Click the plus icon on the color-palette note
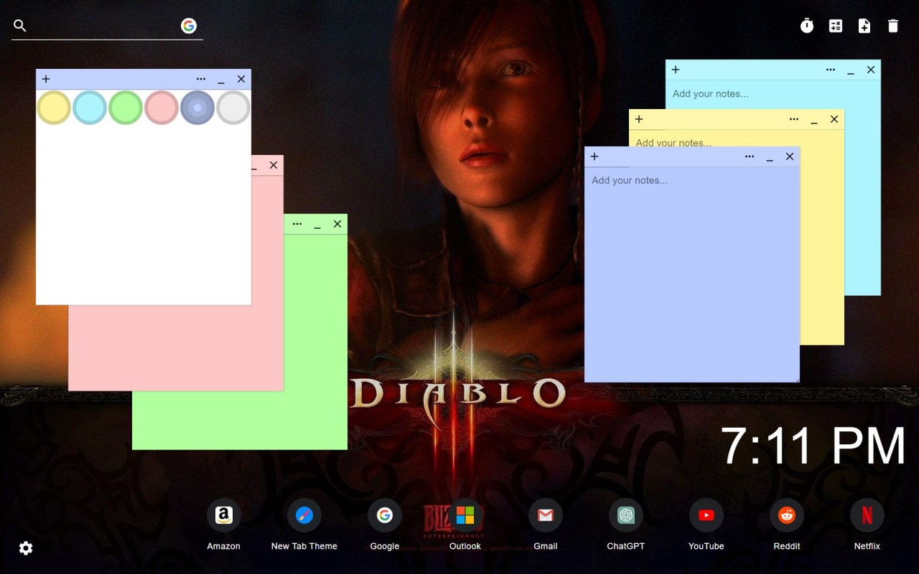The width and height of the screenshot is (919, 574). point(46,79)
